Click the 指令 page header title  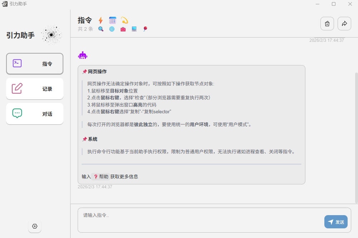(x=85, y=20)
